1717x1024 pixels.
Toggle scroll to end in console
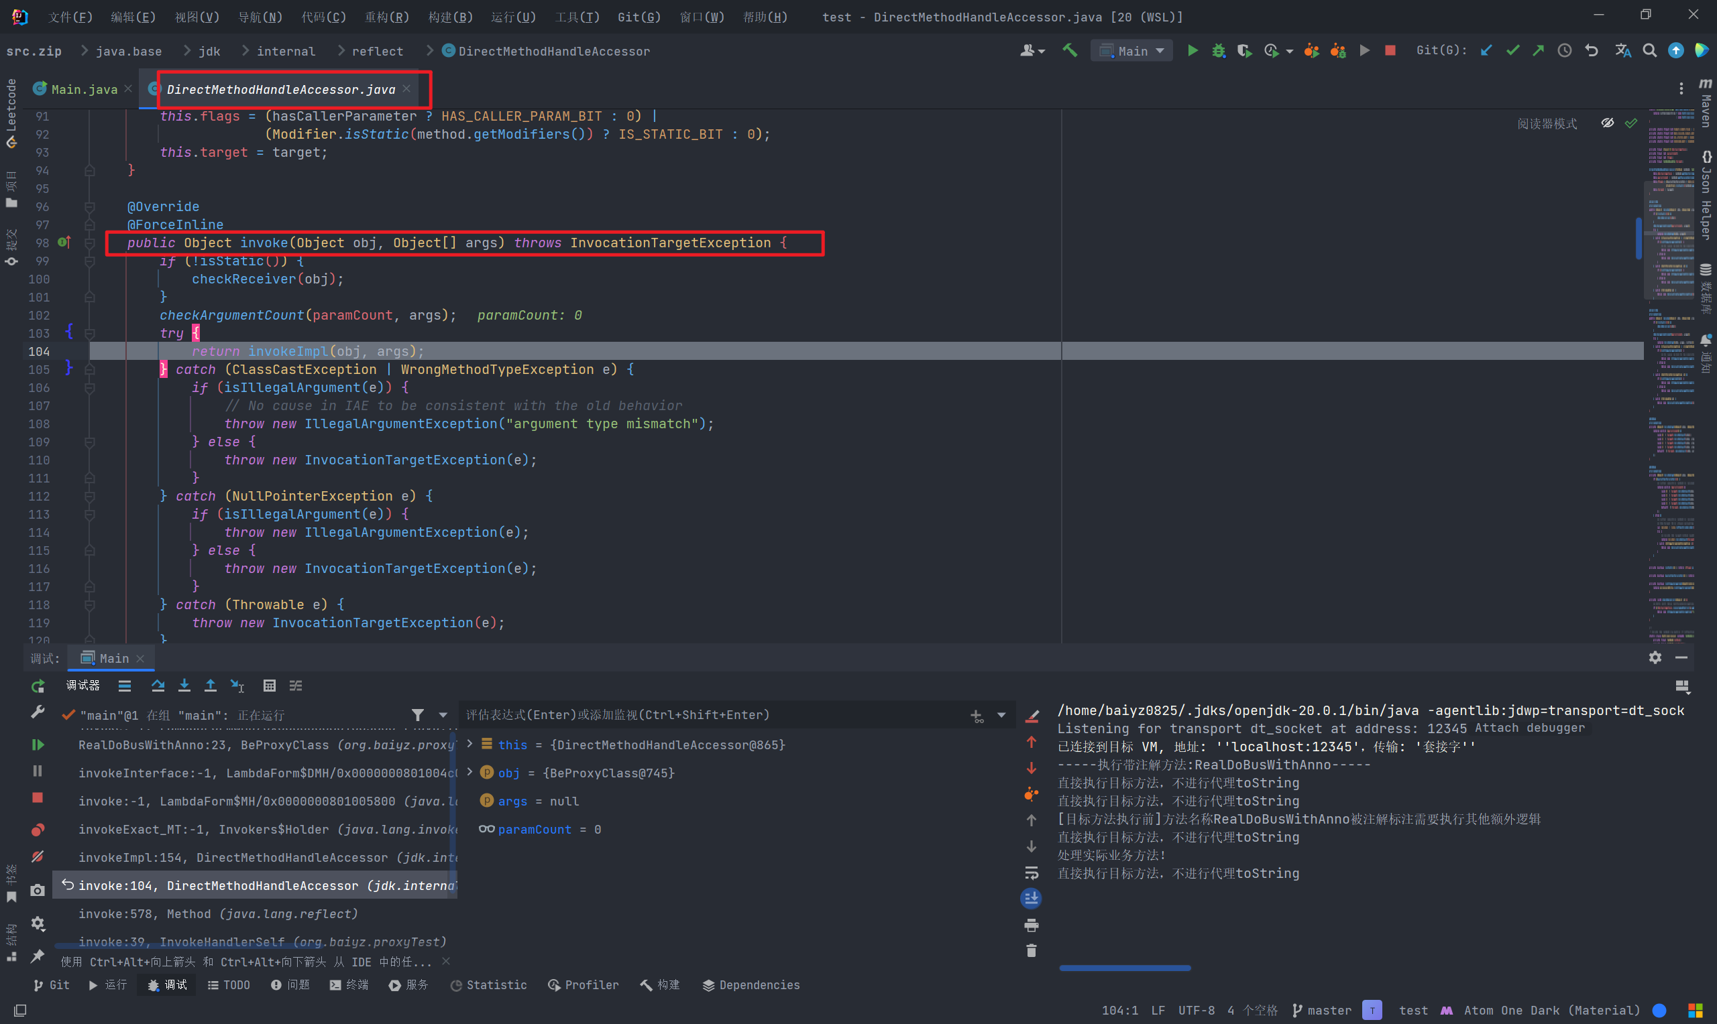1031,898
